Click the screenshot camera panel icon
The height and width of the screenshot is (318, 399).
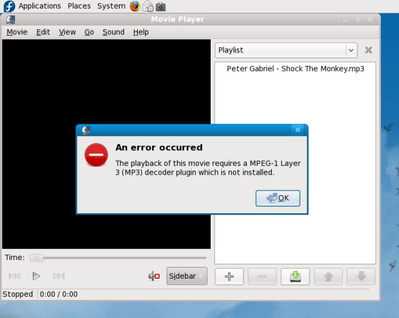[x=161, y=7]
